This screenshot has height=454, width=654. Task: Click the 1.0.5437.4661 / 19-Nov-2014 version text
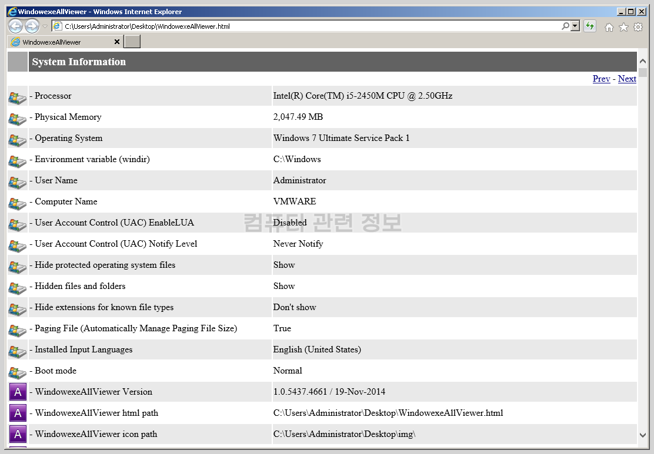pyautogui.click(x=329, y=392)
